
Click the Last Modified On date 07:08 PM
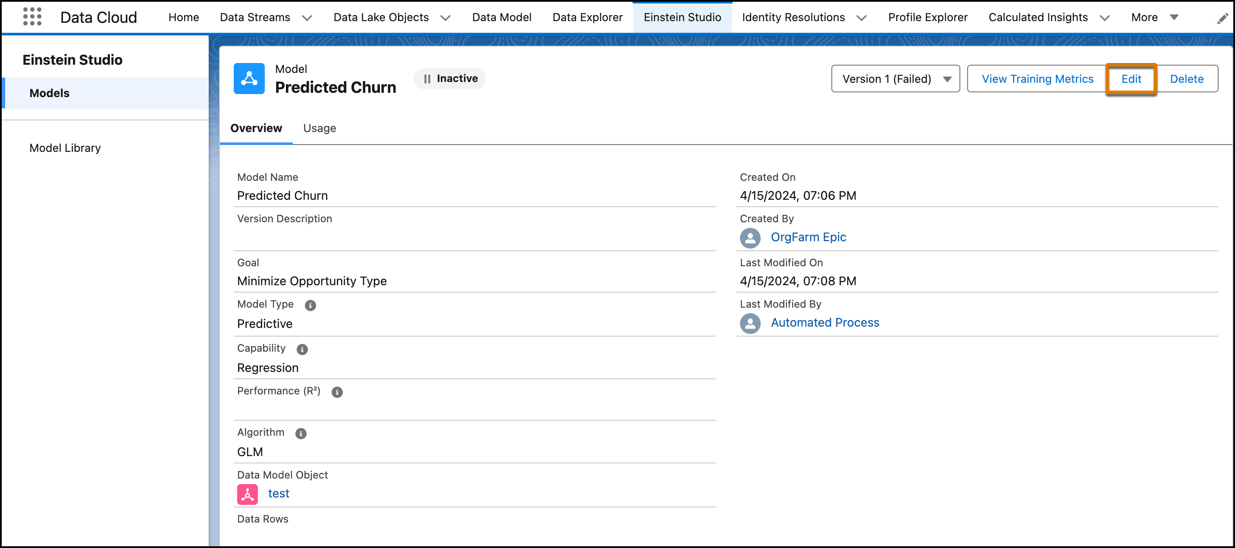(x=798, y=281)
